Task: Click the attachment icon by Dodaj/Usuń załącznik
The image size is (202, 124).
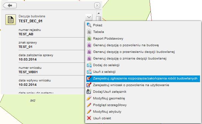Action: coord(89,92)
